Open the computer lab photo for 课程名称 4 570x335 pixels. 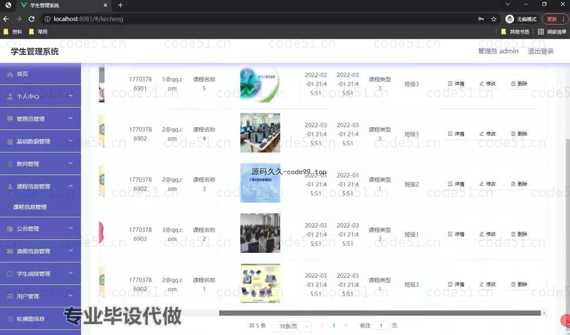tap(260, 133)
